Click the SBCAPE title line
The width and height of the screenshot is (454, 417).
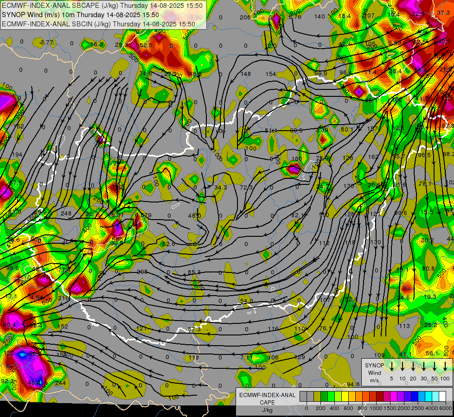coord(102,6)
